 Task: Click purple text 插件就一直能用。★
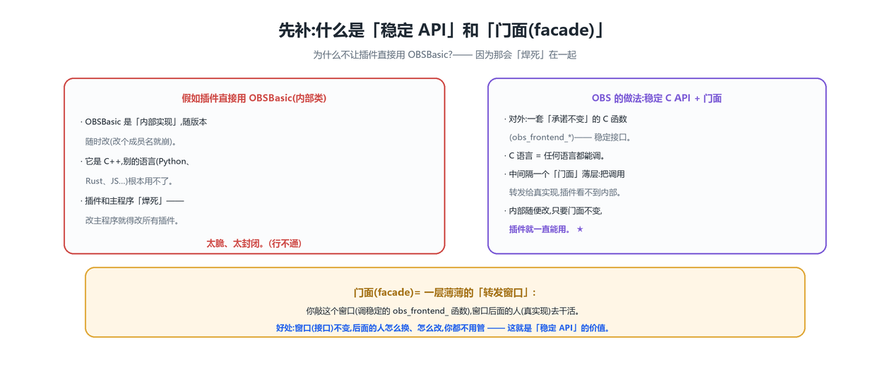pyautogui.click(x=546, y=229)
